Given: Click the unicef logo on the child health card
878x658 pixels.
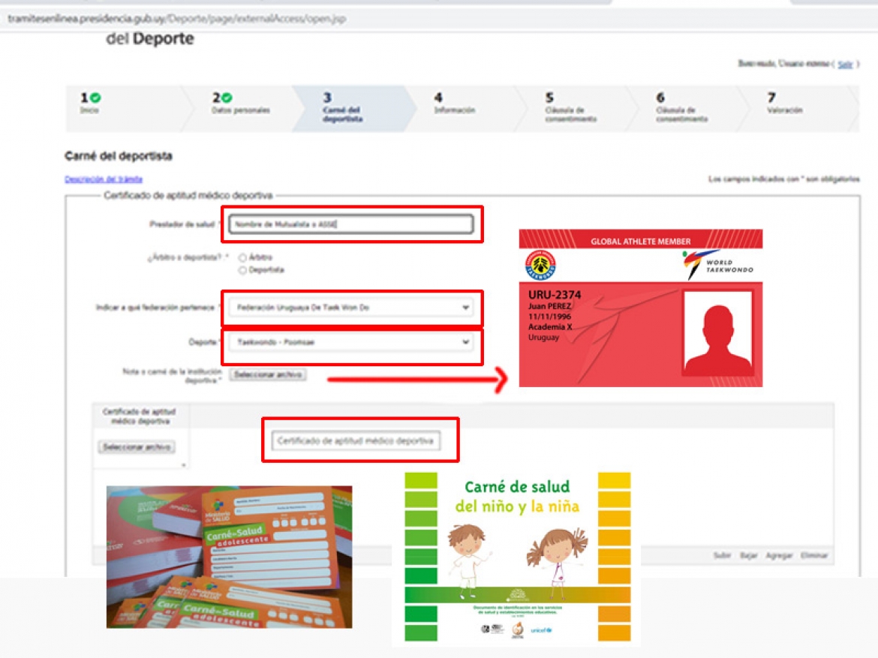Looking at the screenshot, I should click(540, 630).
